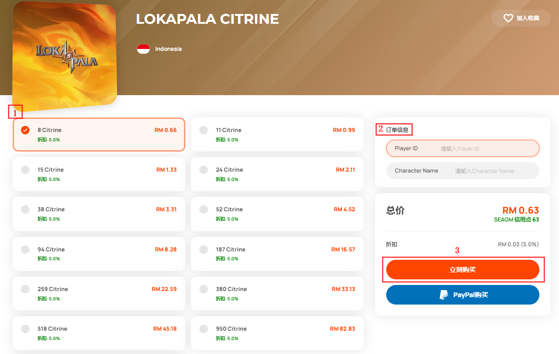Add to favorites with 加入收藏 button

click(521, 18)
